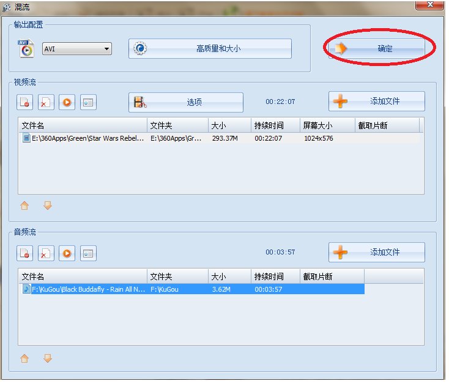449x389 pixels.
Task: Select the Black Buddafly audio row
Action: [x=193, y=289]
